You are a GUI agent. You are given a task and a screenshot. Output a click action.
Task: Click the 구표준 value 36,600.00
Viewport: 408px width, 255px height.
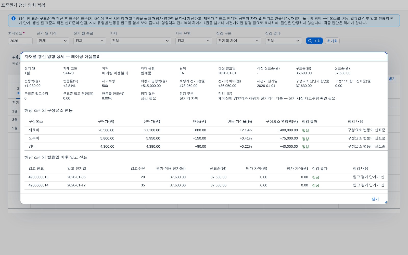tap(304, 73)
